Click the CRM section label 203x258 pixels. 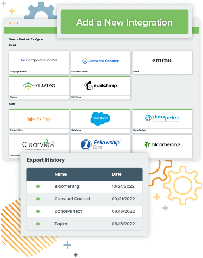(x=12, y=104)
